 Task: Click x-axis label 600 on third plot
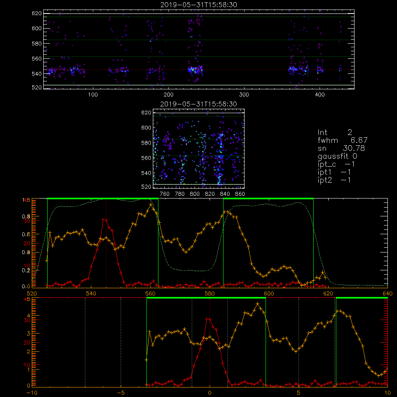(269, 293)
